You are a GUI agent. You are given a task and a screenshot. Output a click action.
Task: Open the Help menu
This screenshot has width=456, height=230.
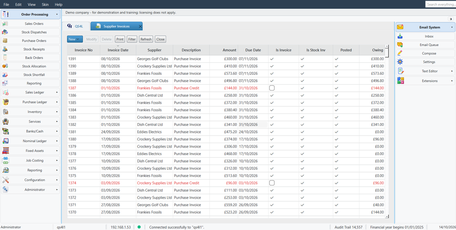pyautogui.click(x=59, y=5)
